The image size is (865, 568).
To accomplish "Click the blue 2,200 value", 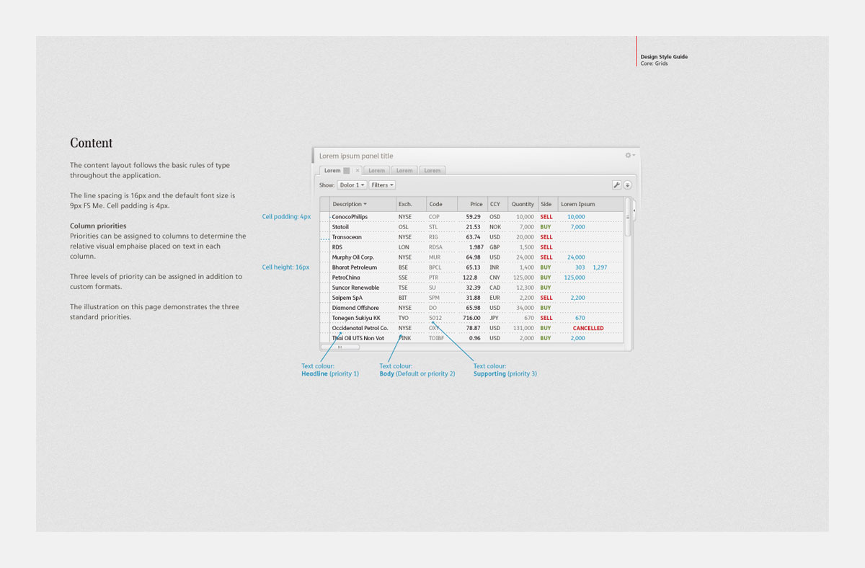I will (x=577, y=298).
